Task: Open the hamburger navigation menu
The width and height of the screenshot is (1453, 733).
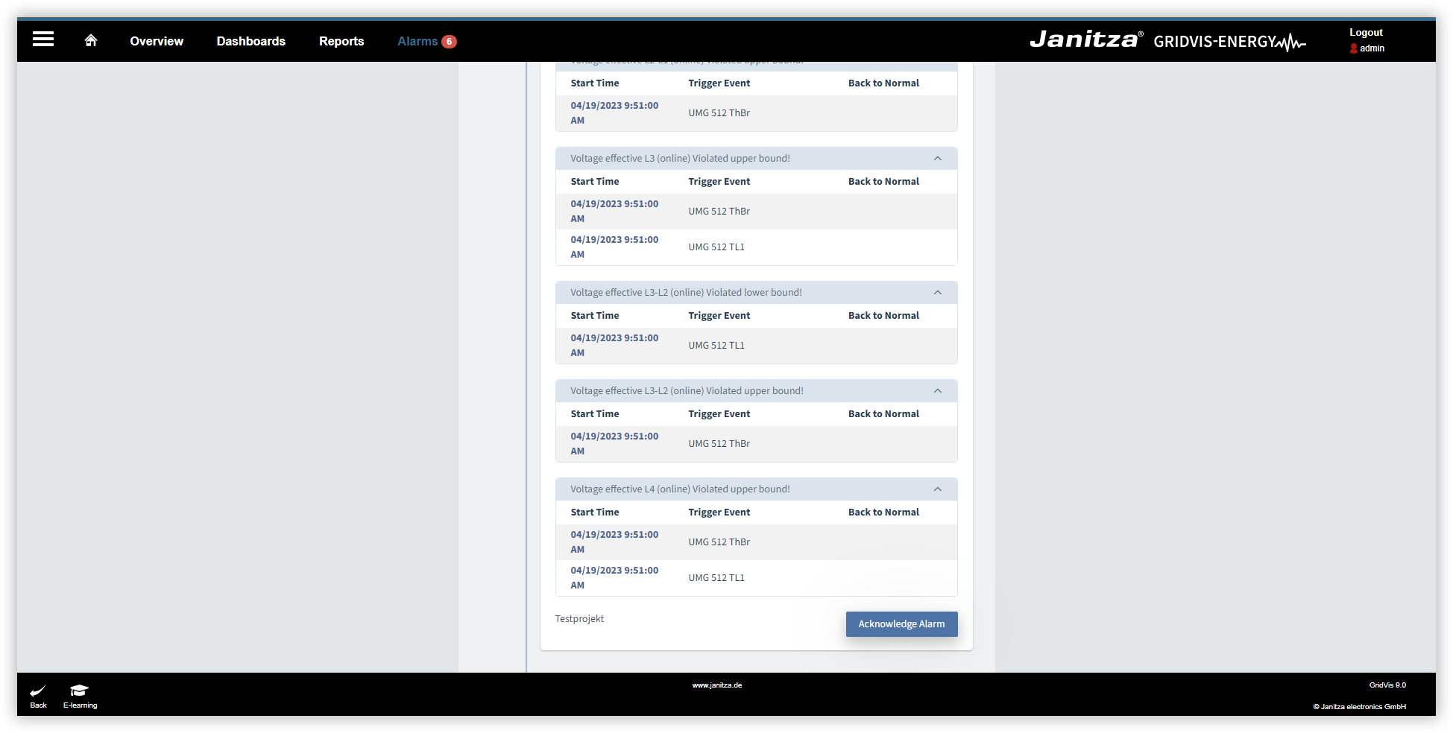Action: click(x=42, y=39)
